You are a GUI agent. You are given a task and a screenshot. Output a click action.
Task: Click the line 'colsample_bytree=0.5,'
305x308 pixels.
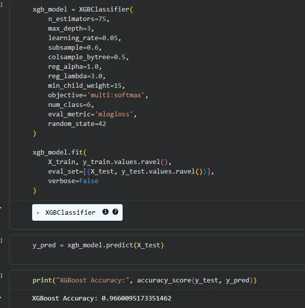pos(88,57)
